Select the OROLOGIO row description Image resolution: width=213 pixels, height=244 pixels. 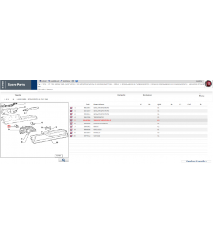pyautogui.click(x=97, y=130)
